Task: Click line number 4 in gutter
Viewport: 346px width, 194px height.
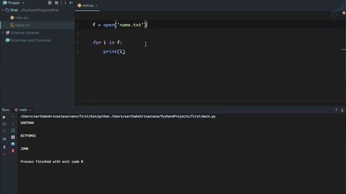Action: (x=78, y=43)
